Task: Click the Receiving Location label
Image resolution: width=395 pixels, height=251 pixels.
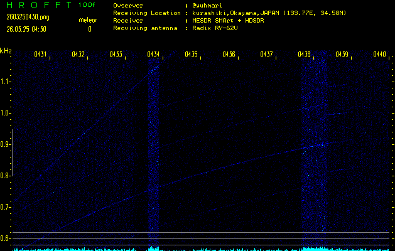Action: pos(147,13)
